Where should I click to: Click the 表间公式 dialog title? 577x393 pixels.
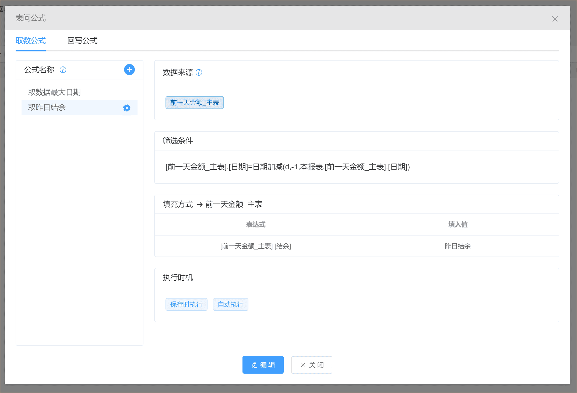click(31, 18)
